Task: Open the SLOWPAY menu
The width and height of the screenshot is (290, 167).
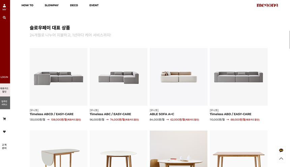Action: pos(52,5)
